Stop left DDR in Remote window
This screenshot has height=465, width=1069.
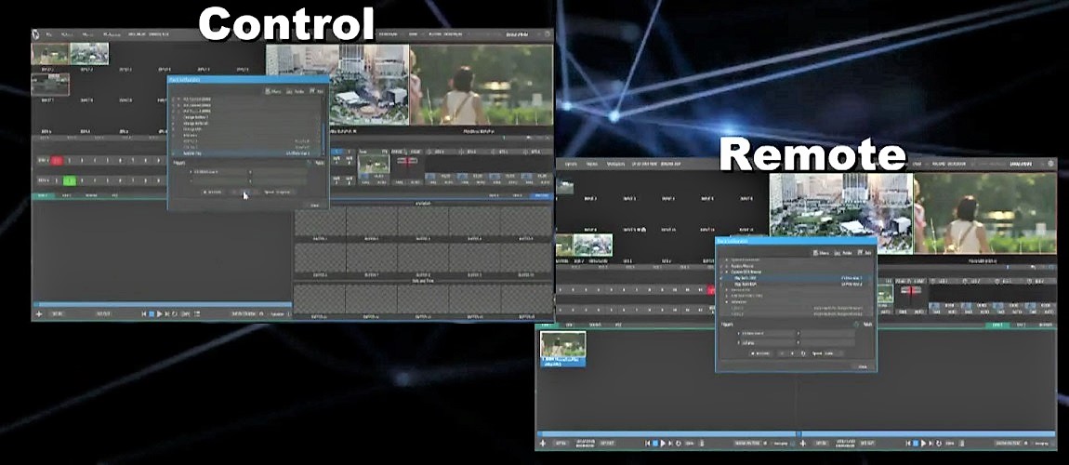pyautogui.click(x=654, y=444)
